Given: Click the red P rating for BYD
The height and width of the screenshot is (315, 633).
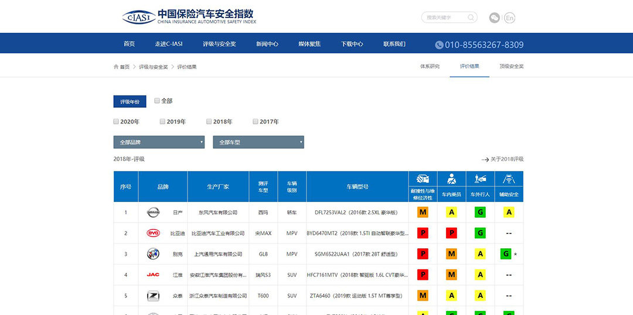Looking at the screenshot, I should pos(423,233).
